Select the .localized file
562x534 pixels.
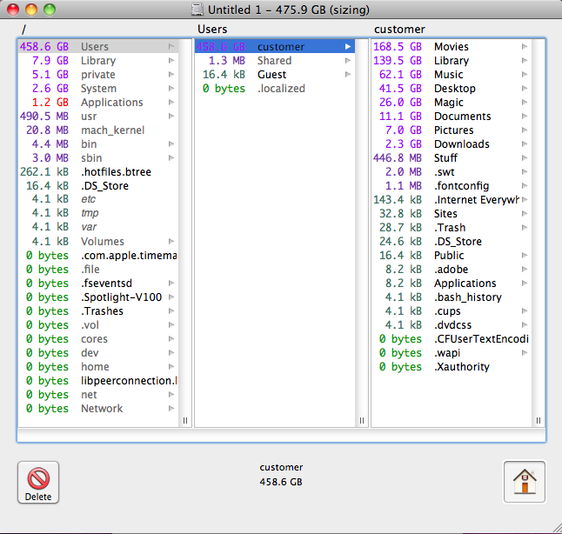pyautogui.click(x=275, y=88)
